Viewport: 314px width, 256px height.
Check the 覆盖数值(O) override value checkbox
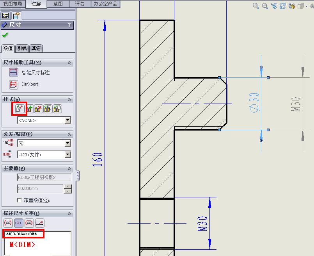click(20, 200)
